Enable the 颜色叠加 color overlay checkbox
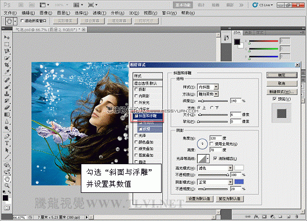Viewport: 307px width, 221px height. pos(136,142)
